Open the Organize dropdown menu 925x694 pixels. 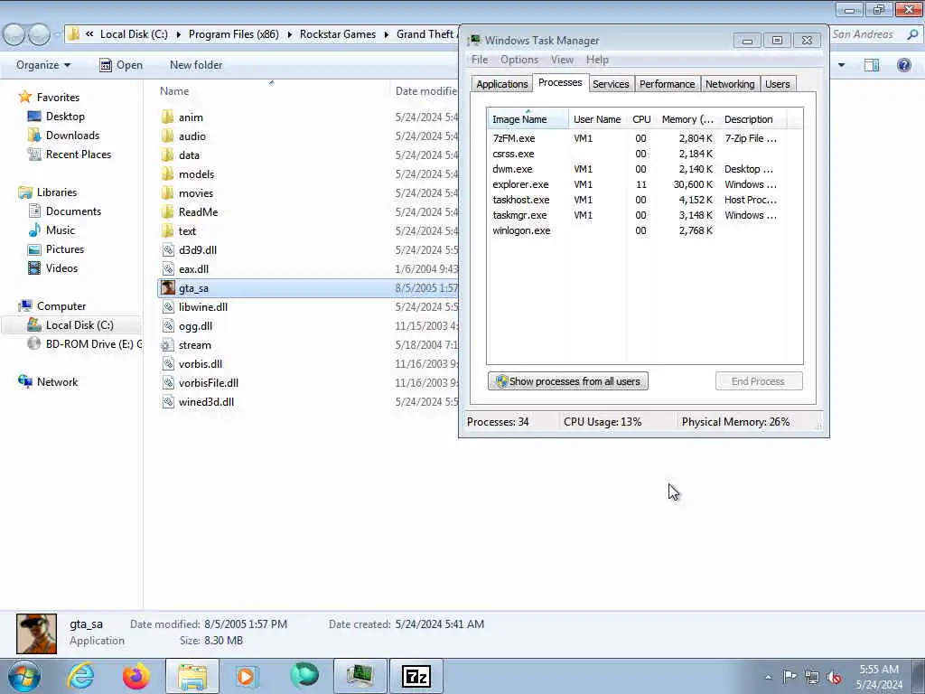[x=43, y=65]
